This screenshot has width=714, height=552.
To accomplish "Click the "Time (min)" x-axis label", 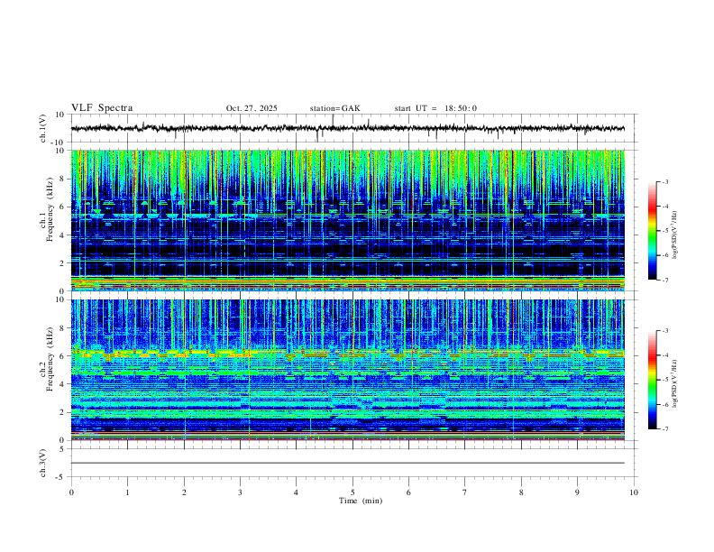I will click(361, 501).
